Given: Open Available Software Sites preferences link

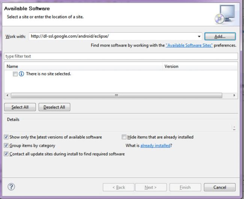Looking at the screenshot, I should (189, 46).
